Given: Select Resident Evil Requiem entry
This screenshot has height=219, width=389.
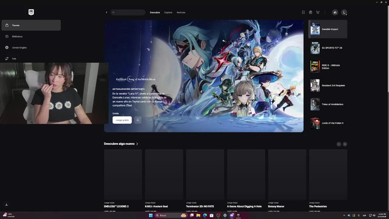Looking at the screenshot, I should pyautogui.click(x=328, y=85).
